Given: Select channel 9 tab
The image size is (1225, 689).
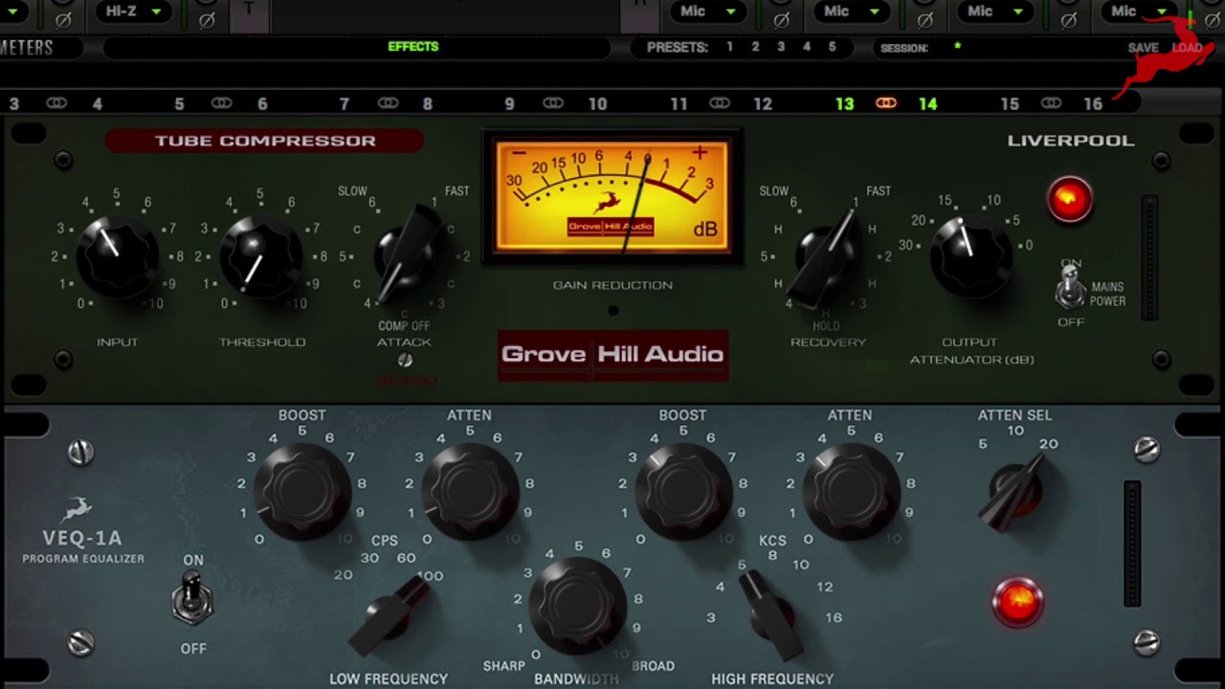Looking at the screenshot, I should click(509, 103).
